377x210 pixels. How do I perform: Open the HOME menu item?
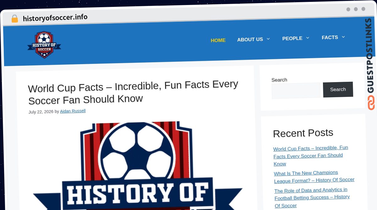[x=218, y=40]
